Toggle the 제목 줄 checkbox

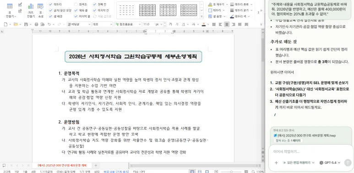tap(76, 10)
